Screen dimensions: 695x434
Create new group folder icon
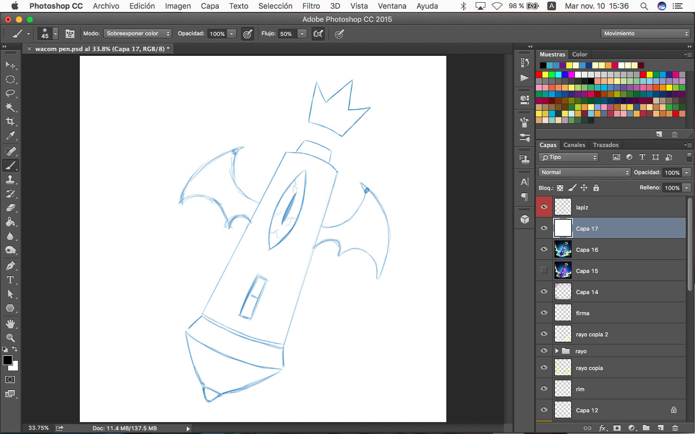pos(646,428)
